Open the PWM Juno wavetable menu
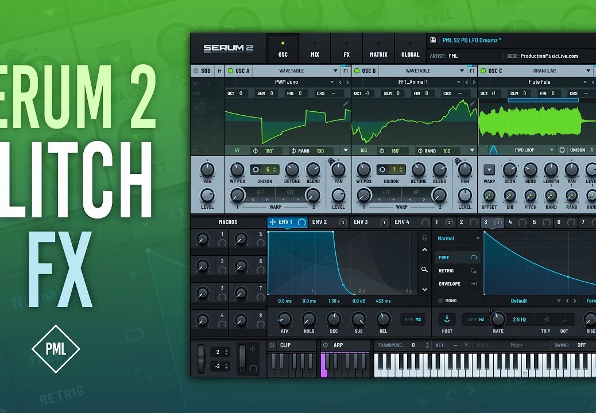The image size is (596, 413). click(287, 82)
